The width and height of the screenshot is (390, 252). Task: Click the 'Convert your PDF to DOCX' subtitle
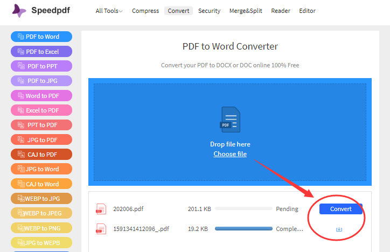tap(230, 65)
